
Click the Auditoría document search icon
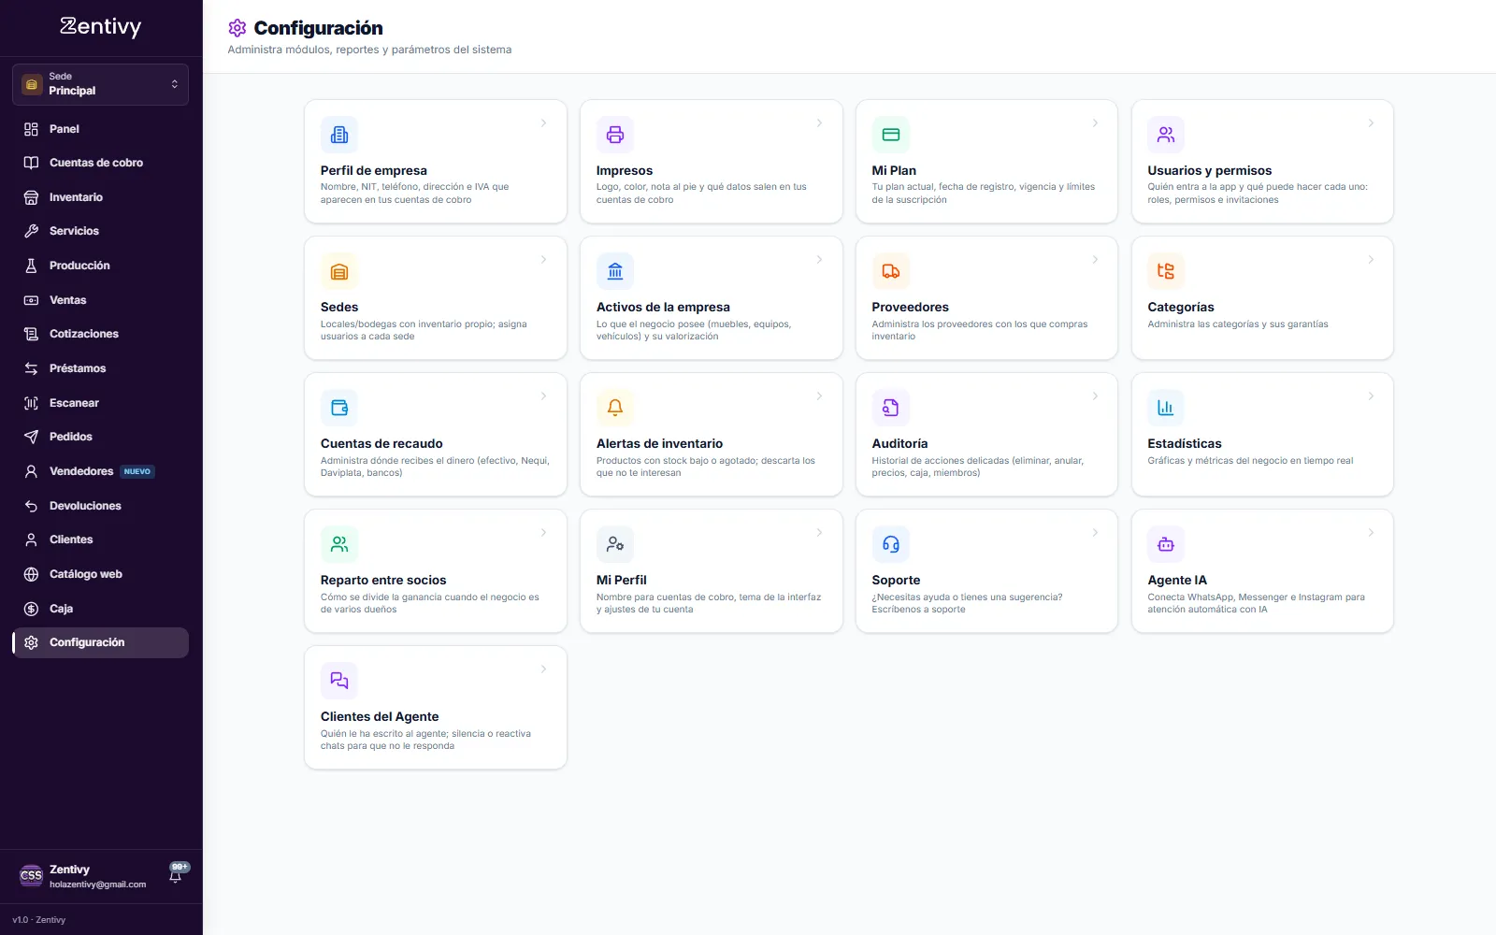(x=891, y=408)
